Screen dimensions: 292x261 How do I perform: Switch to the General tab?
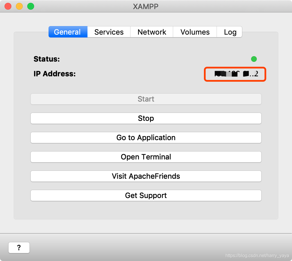point(68,32)
